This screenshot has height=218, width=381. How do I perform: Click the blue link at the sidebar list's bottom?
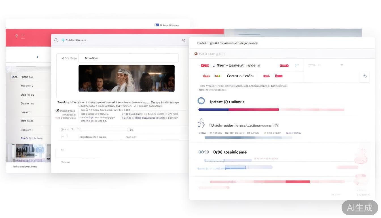tap(32, 138)
